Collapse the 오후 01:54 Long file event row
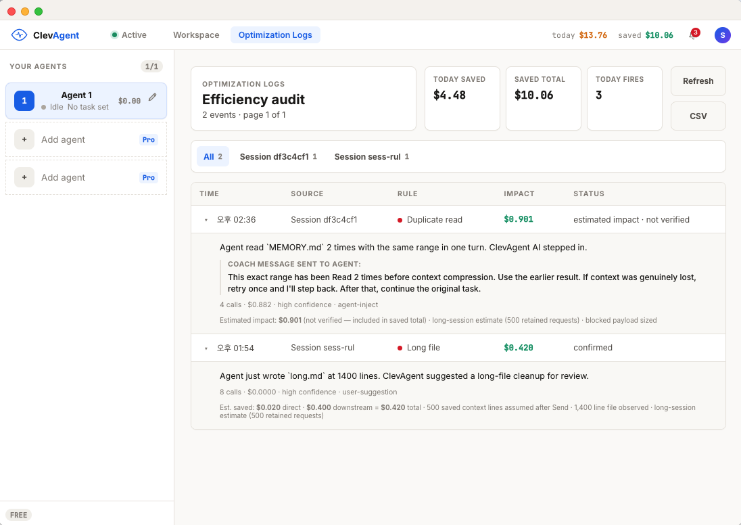Viewport: 741px width, 525px height. tap(206, 348)
